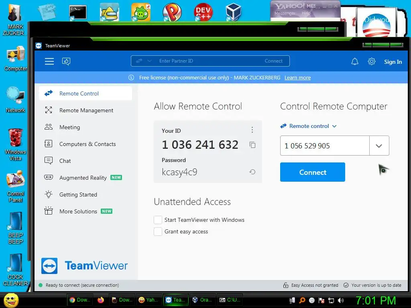Viewport: 411px width, 308px height.
Task: Open the blue sticky notes desktop icon
Action: coord(47,12)
